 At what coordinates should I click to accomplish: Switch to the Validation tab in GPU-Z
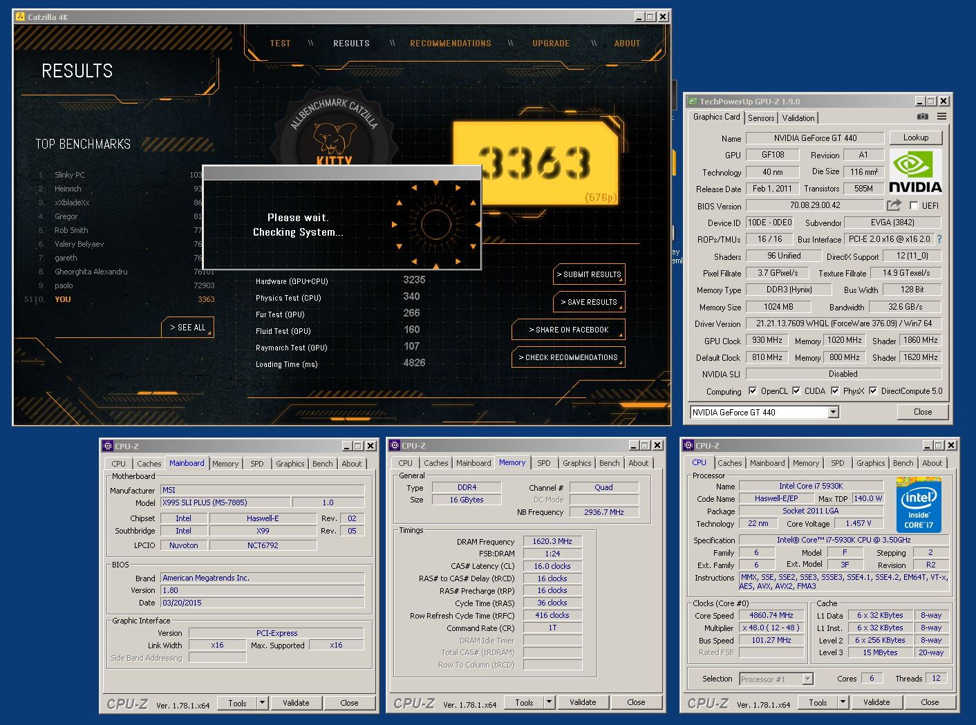coord(798,118)
